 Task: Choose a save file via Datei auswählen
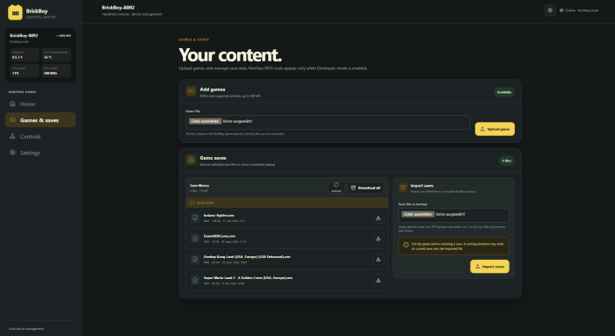click(417, 215)
